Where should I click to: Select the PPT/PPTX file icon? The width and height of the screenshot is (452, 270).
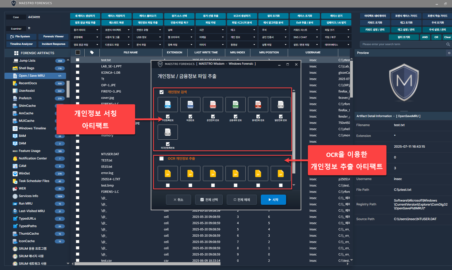point(213,105)
